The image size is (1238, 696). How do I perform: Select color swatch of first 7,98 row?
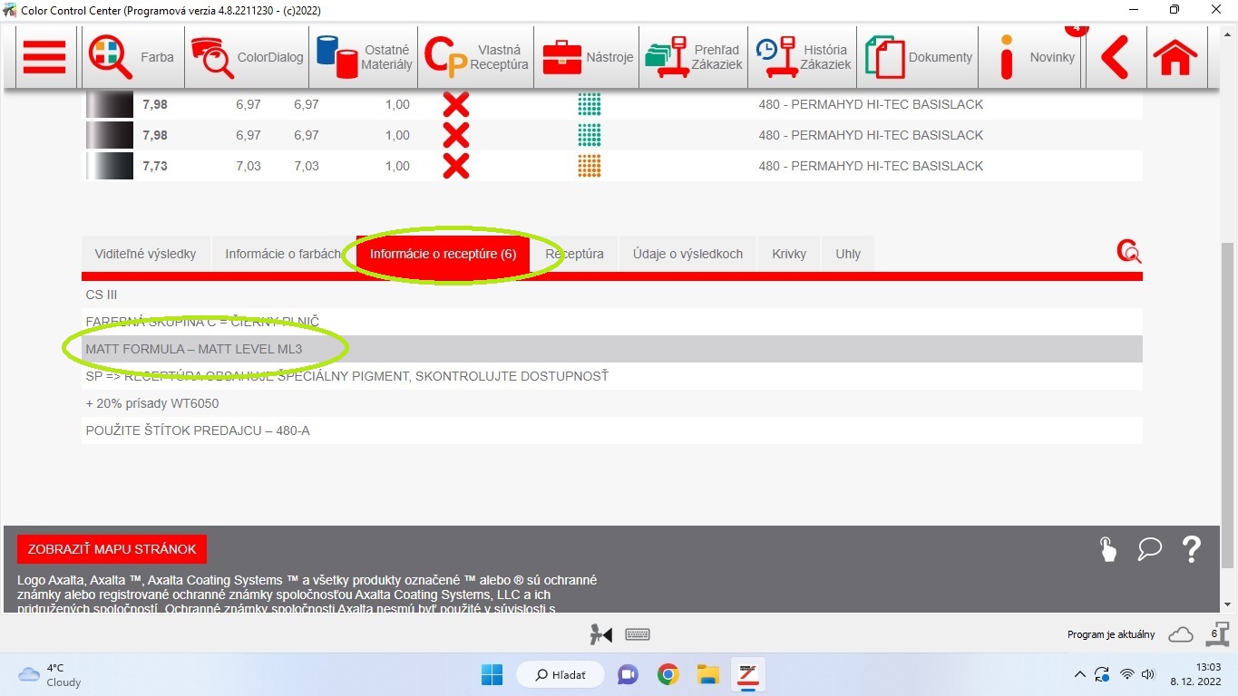coord(110,104)
